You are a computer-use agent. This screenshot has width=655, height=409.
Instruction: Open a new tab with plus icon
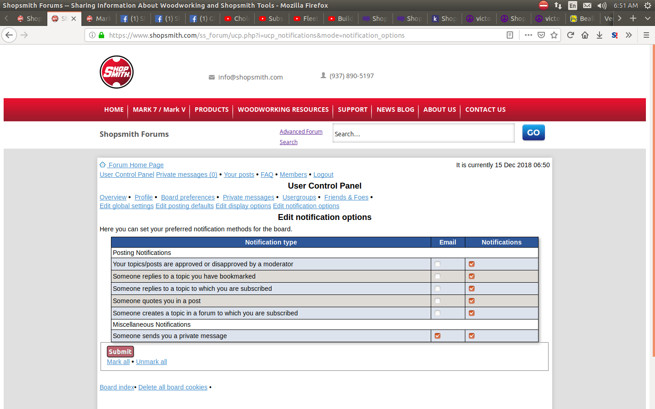coord(633,18)
